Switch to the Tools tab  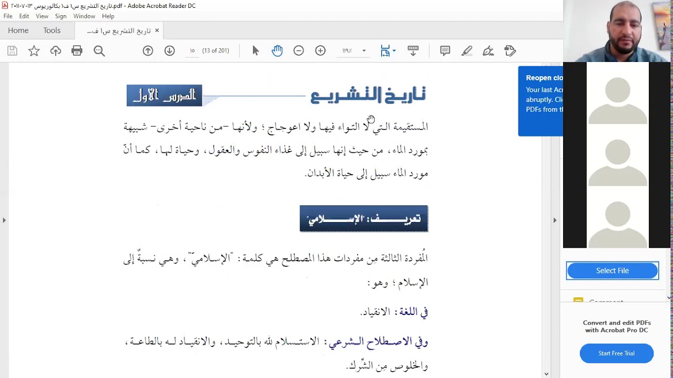point(52,30)
